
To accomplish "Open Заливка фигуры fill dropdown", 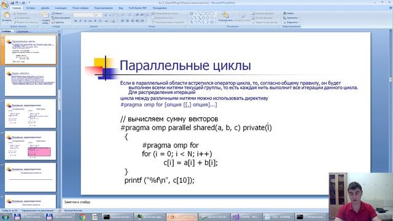I will pyautogui.click(x=263, y=14).
